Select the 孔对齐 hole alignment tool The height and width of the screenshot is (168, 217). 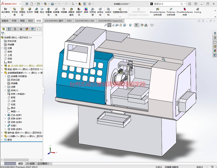[30, 10]
